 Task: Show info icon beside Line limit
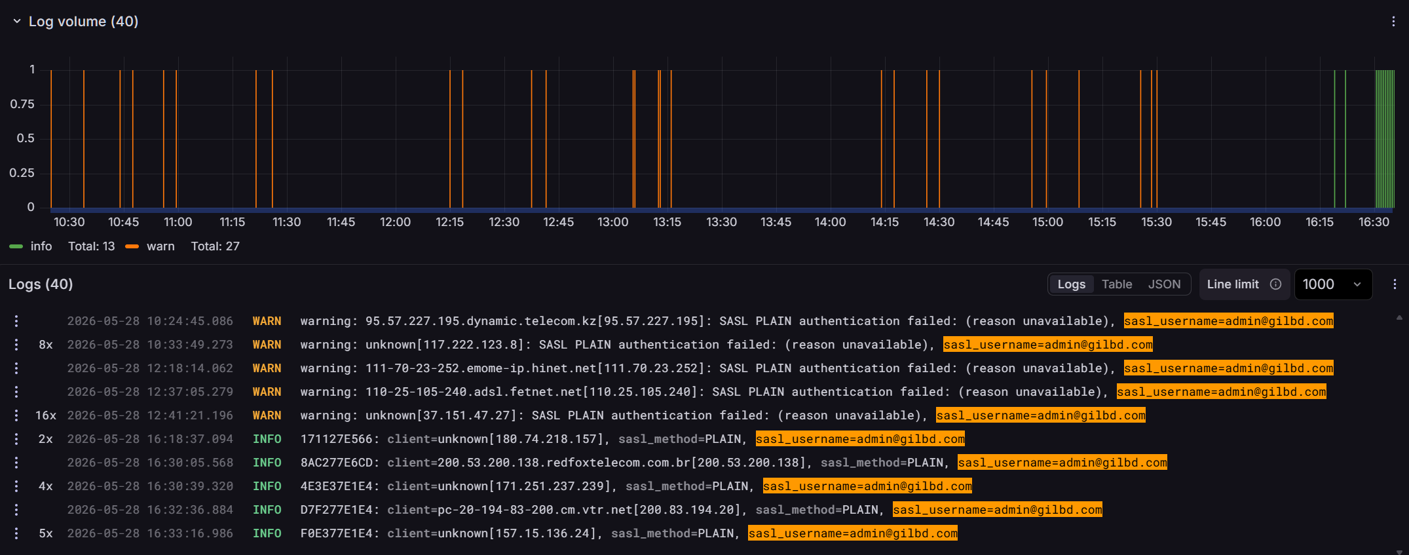(x=1275, y=284)
